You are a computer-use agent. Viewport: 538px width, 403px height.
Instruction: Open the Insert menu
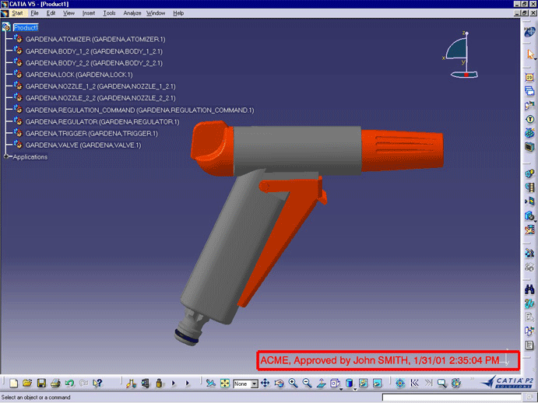(x=89, y=13)
